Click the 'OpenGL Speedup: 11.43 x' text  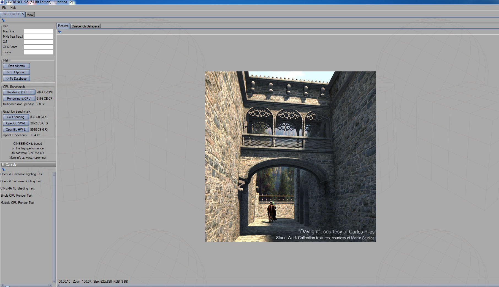coord(21,135)
